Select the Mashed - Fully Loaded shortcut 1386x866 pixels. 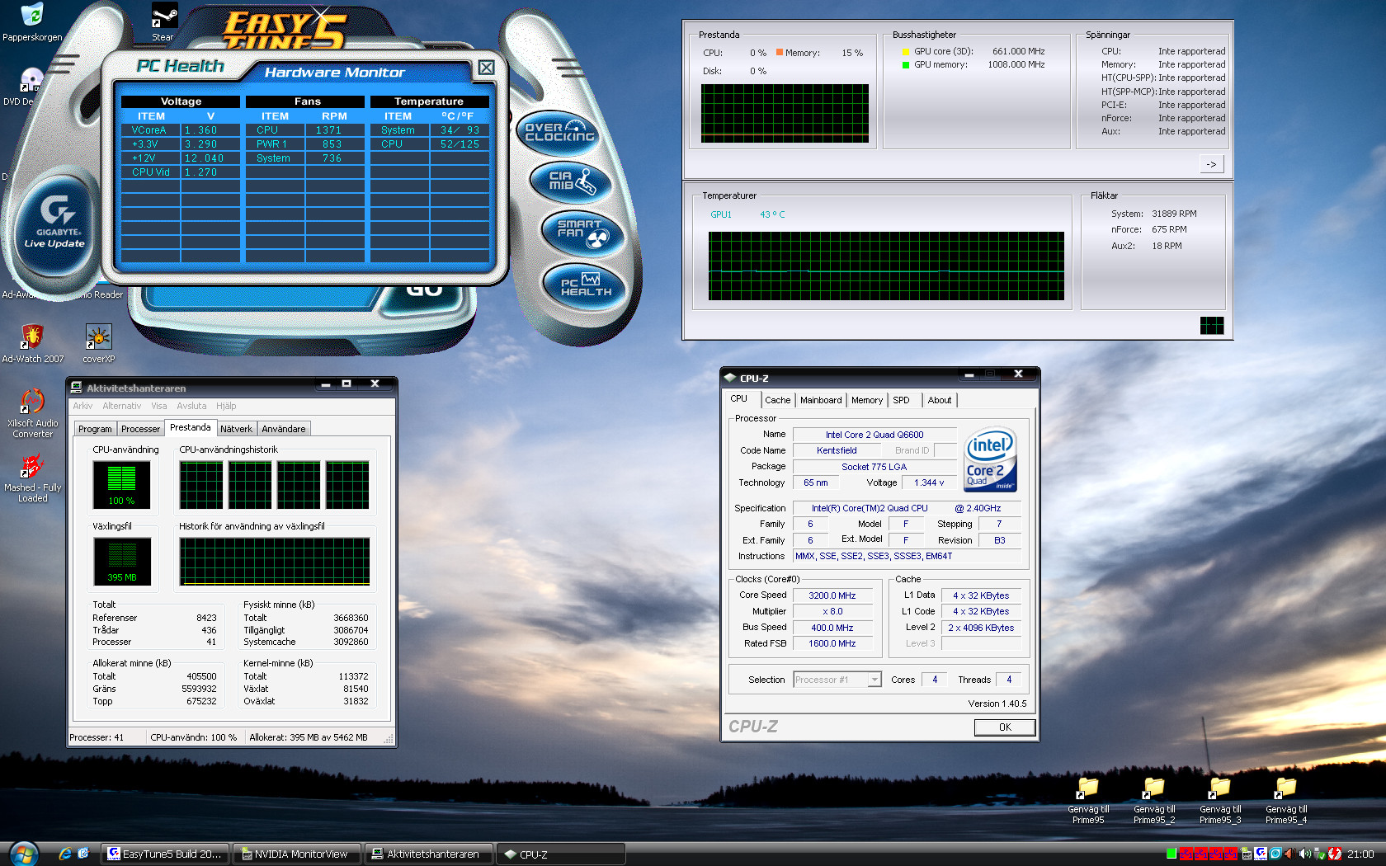[32, 478]
